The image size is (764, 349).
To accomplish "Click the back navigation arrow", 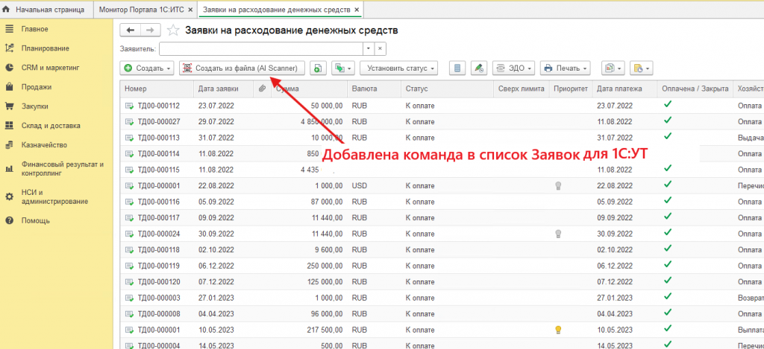I will (131, 31).
